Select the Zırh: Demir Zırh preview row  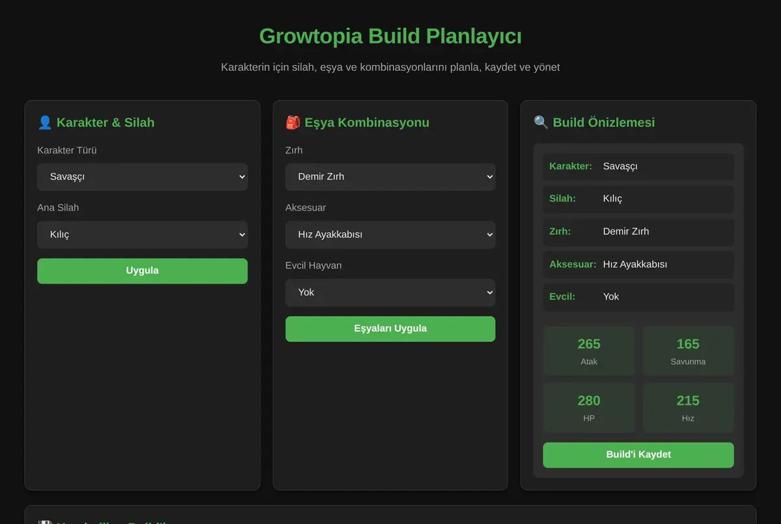638,231
